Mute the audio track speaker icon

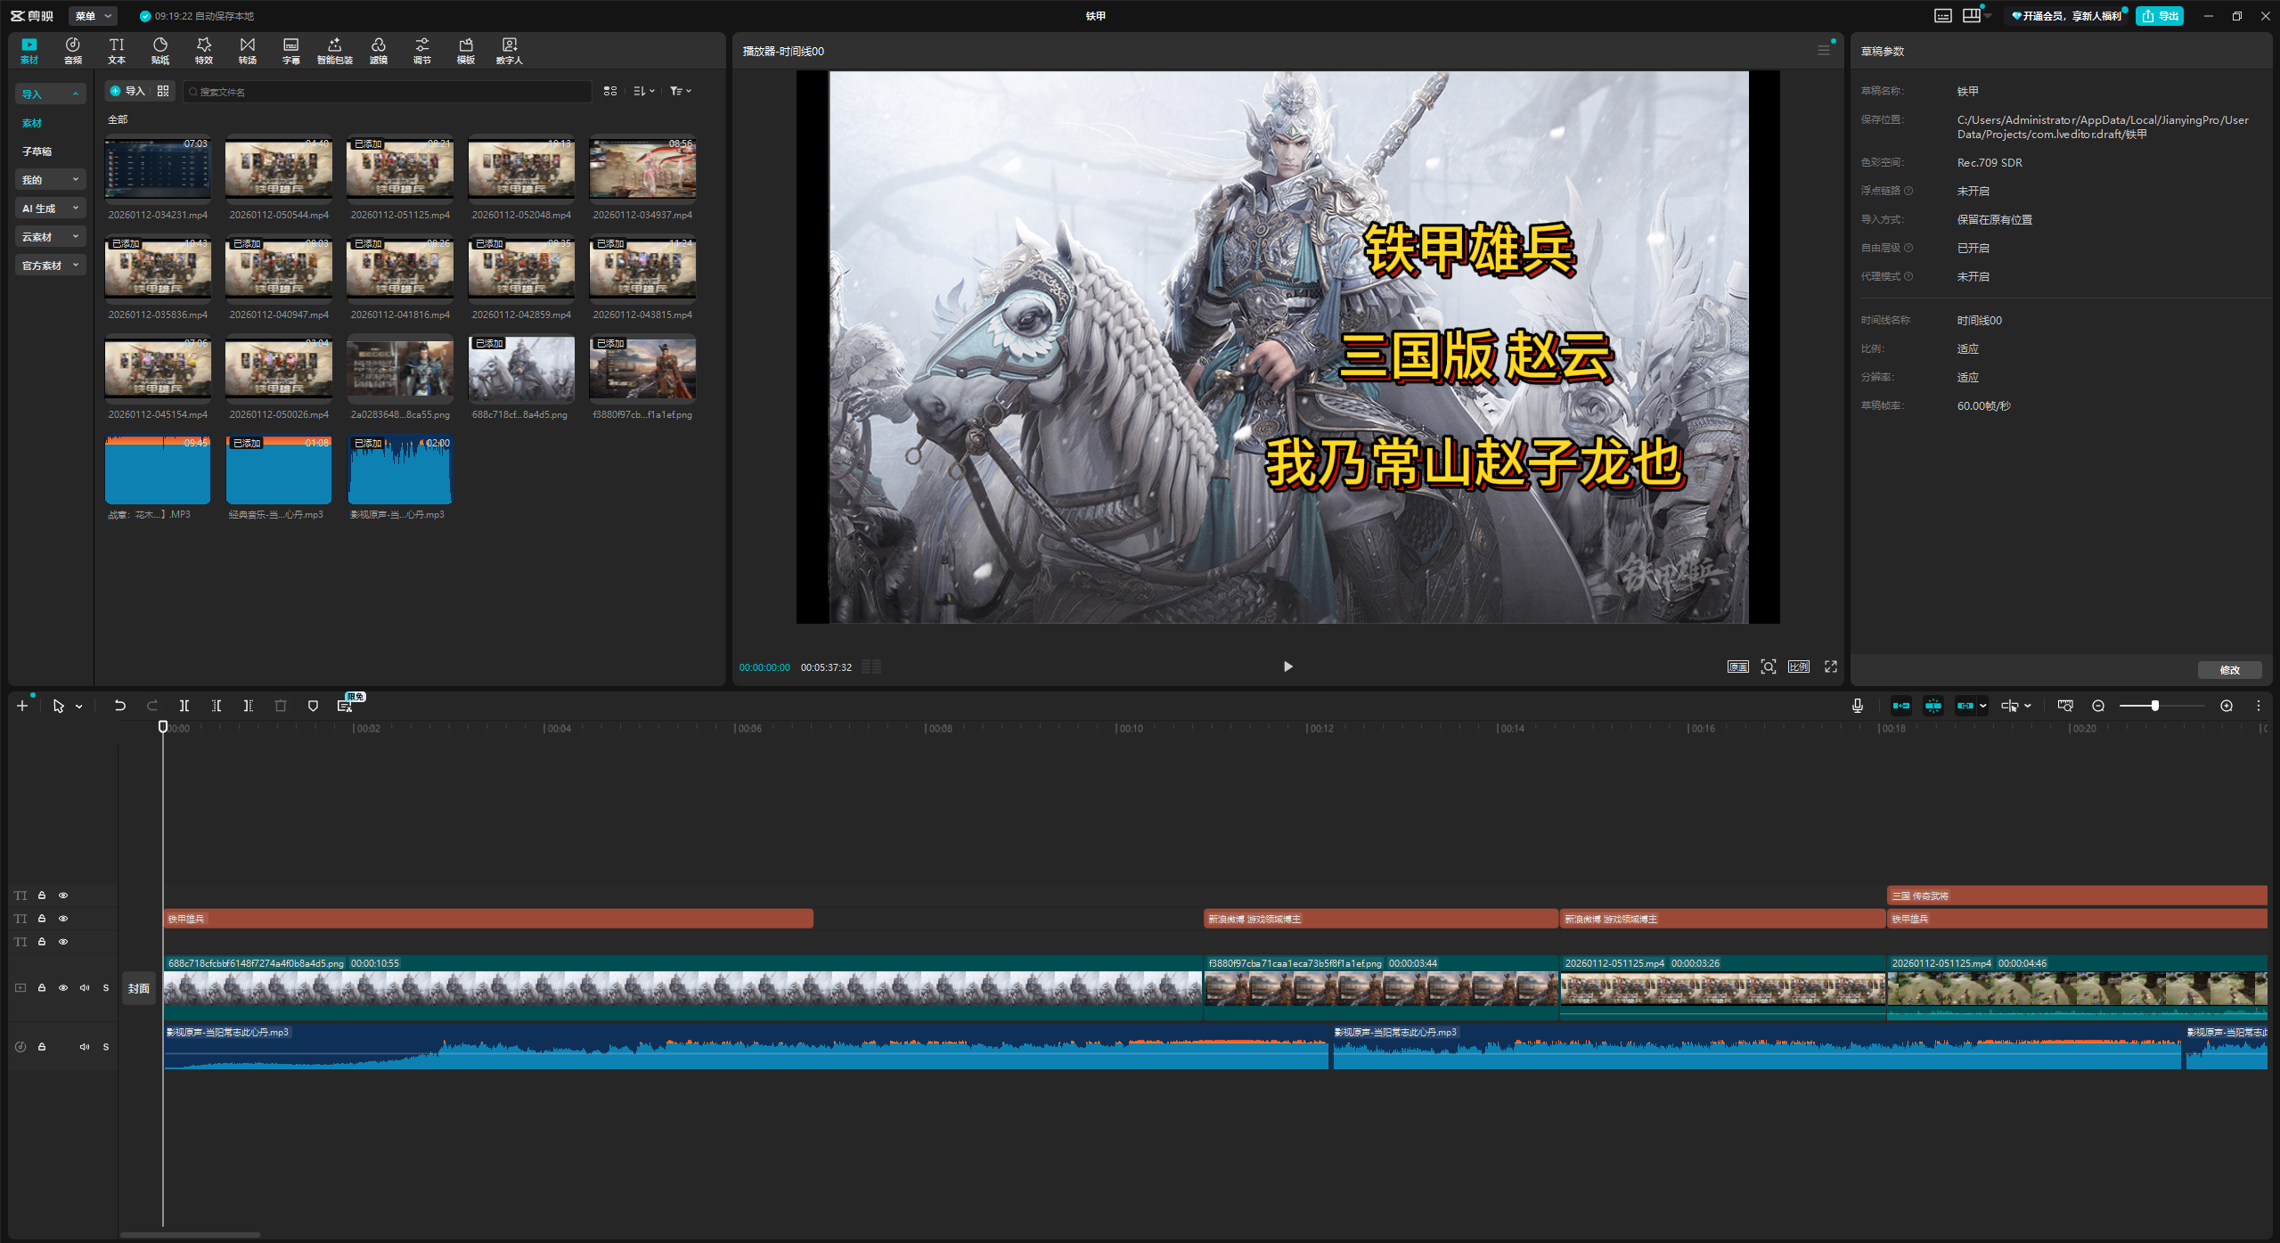pos(85,1047)
